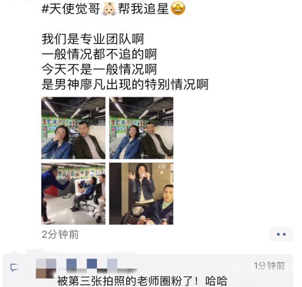Tap the 2分钟前 post timestamp

(60, 234)
